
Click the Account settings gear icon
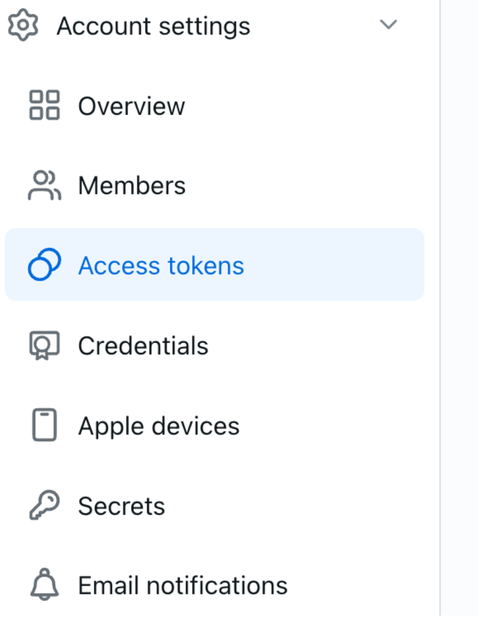coord(22,25)
